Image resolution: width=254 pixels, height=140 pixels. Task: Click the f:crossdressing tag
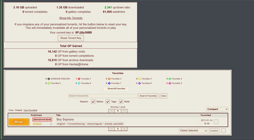76,124
